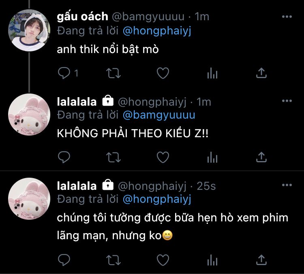Like the 'KHÔNG PHẢI THEO KIỂU Z!!' tweet

(163, 157)
